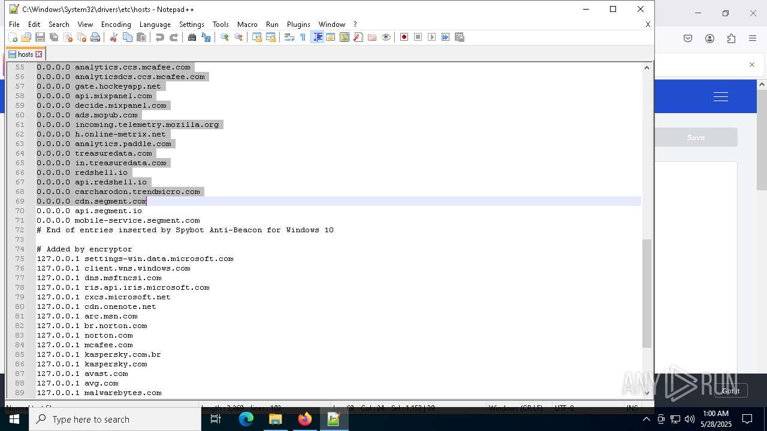The height and width of the screenshot is (431, 767).
Task: Click Save button in browser window
Action: pos(696,138)
